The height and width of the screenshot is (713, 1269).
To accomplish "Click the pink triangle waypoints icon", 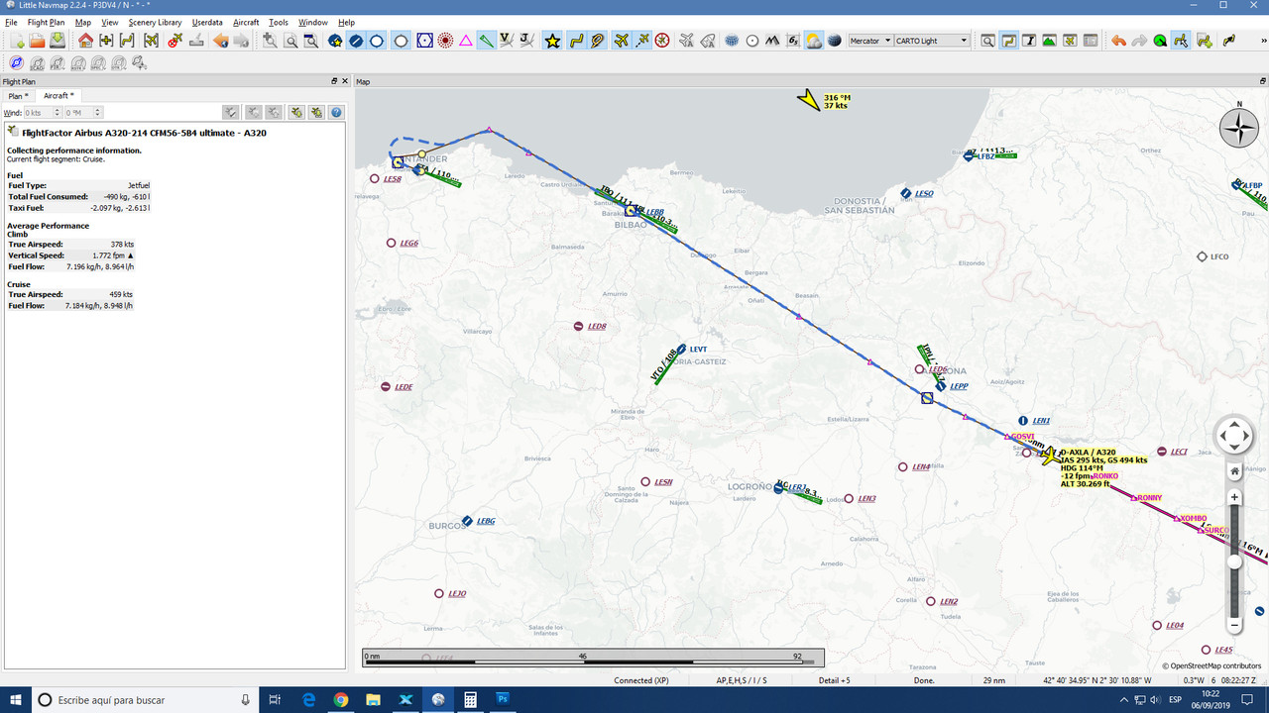I will coord(465,41).
